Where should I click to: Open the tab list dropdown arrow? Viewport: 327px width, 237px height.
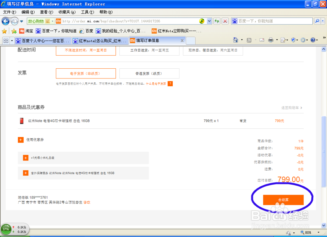[x=12, y=41]
